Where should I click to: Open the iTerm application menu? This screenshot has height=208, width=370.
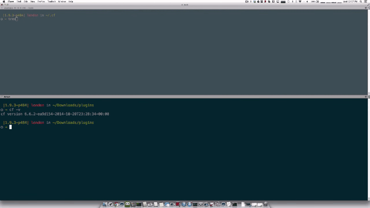coord(11,2)
